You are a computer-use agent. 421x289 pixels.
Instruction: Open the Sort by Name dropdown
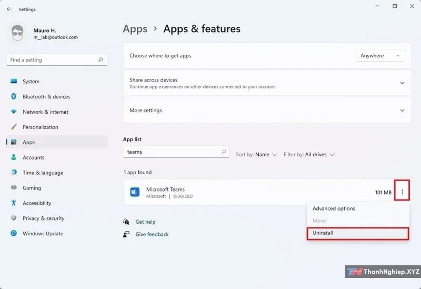coord(256,154)
